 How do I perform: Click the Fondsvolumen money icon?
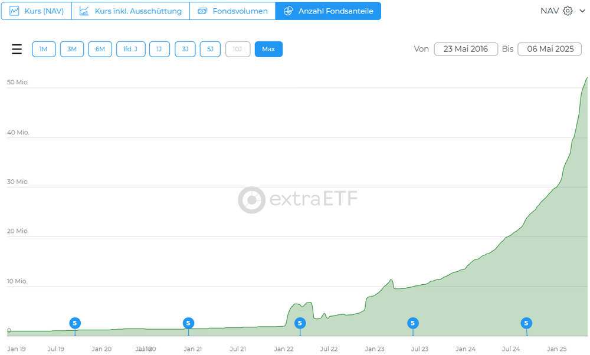(x=202, y=11)
